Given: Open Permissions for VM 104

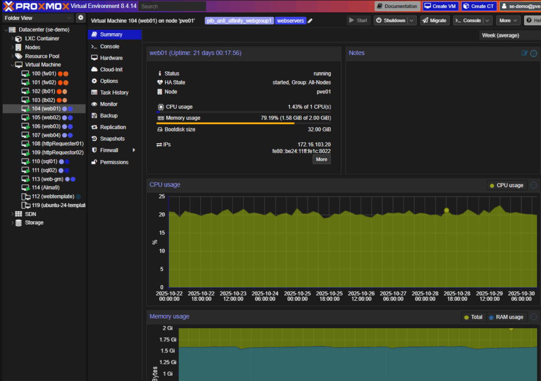Looking at the screenshot, I should tap(114, 162).
